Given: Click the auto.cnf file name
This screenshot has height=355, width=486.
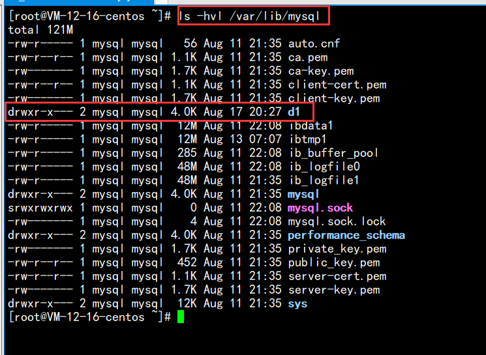Looking at the screenshot, I should point(314,44).
